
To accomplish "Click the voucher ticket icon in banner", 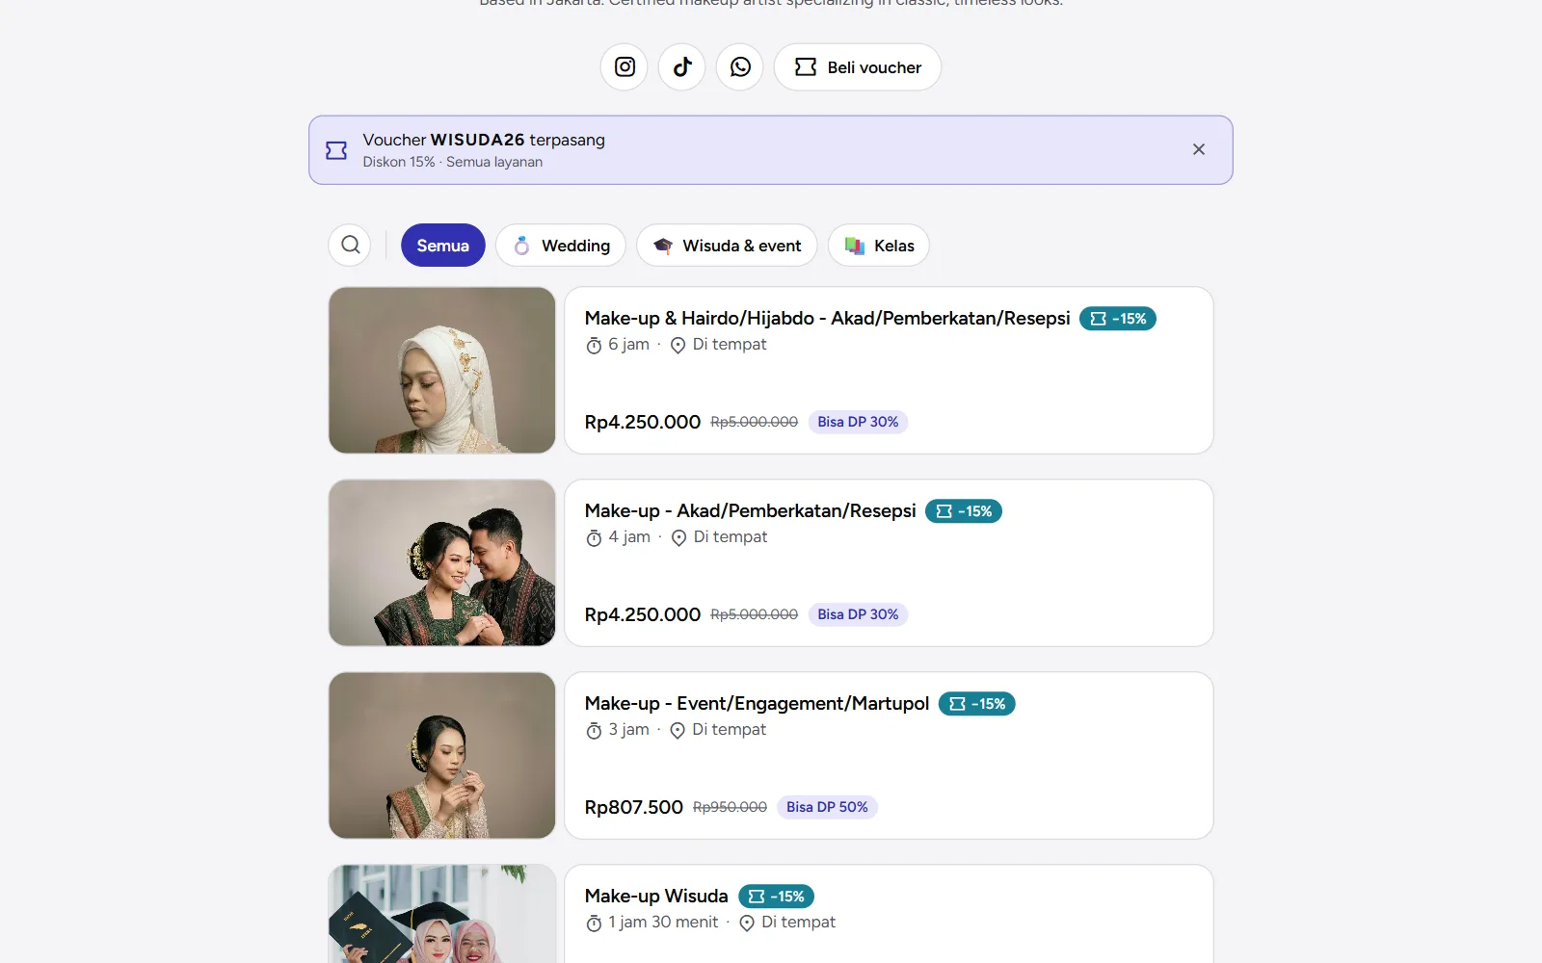I will [x=336, y=150].
